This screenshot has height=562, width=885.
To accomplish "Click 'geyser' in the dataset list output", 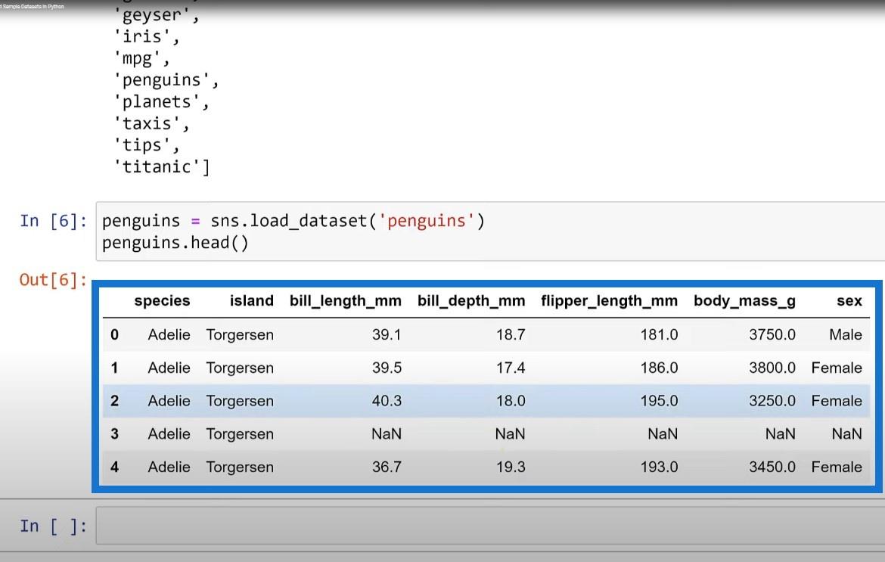I will point(156,15).
